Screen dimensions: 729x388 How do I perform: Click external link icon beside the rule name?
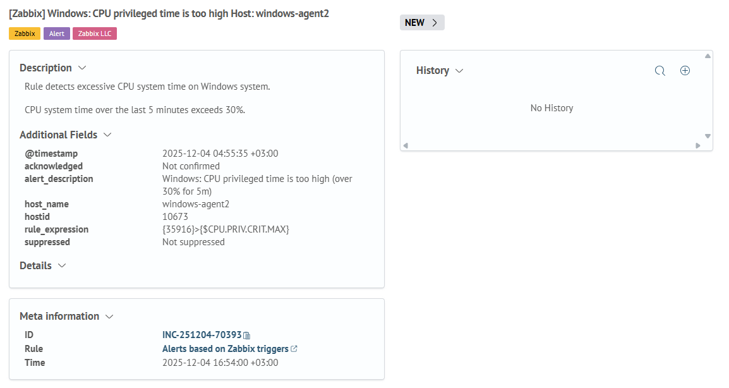click(294, 349)
